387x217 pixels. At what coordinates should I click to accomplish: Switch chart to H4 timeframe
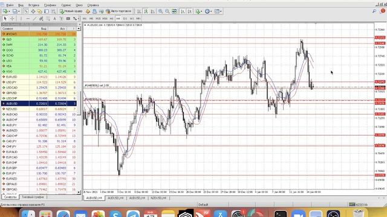click(118, 19)
